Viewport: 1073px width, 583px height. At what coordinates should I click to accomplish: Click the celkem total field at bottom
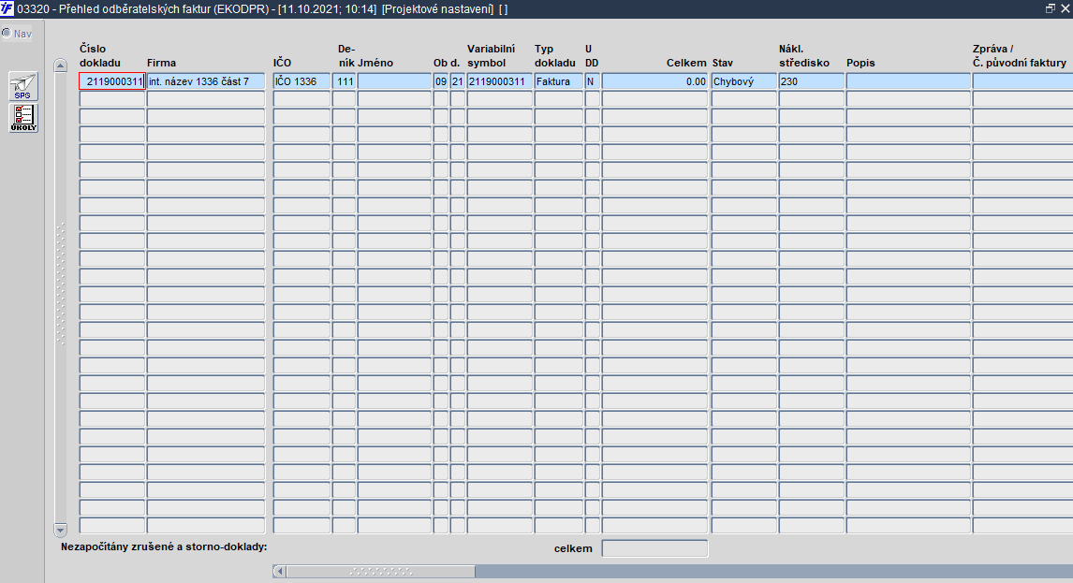coord(654,548)
